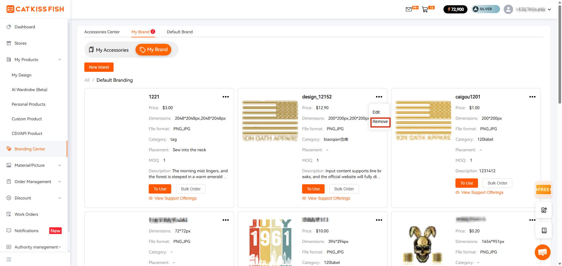Switch to the Accessories Center tab
Screen dimensions: 562x266
coord(102,32)
